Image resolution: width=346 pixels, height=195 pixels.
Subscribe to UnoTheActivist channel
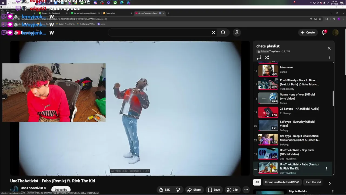61,190
